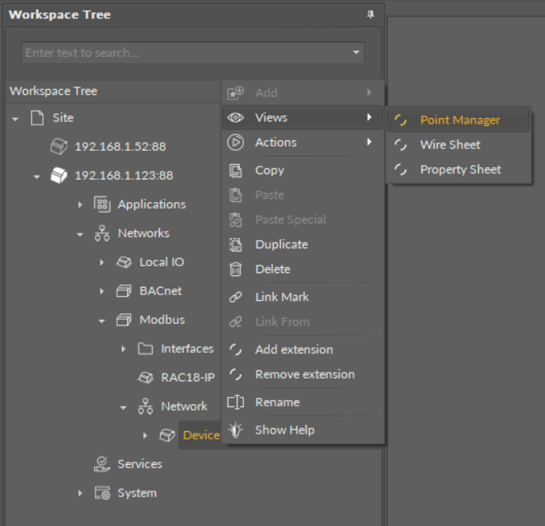Expand the BACnet tree node

[101, 292]
